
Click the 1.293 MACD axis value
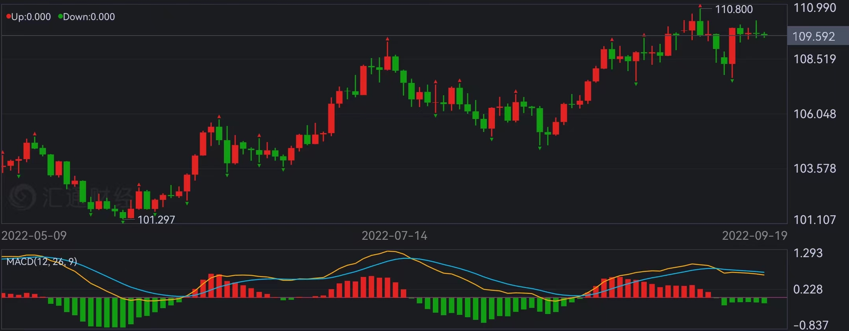[x=808, y=253]
